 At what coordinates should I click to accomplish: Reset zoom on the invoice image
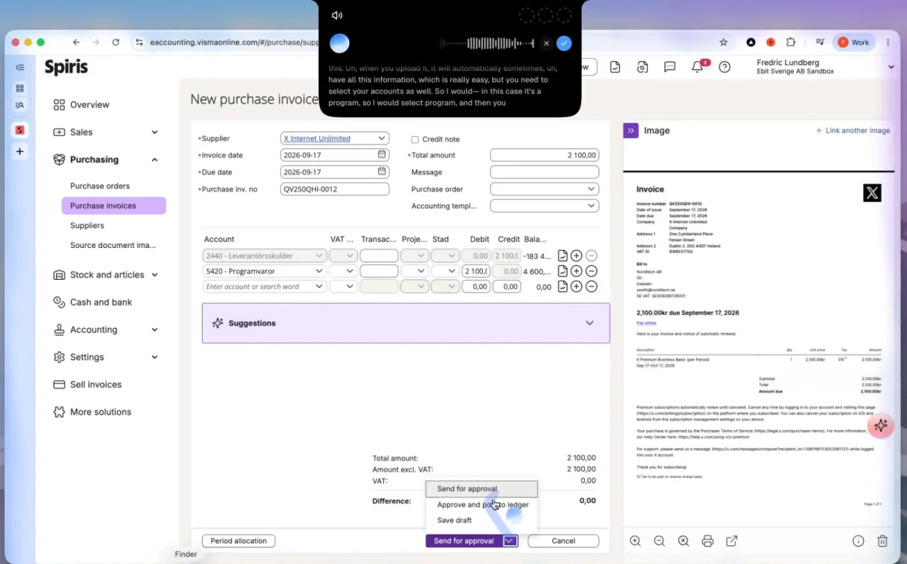point(683,541)
